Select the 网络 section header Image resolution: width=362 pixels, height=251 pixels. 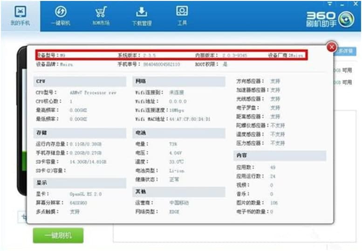179,81
